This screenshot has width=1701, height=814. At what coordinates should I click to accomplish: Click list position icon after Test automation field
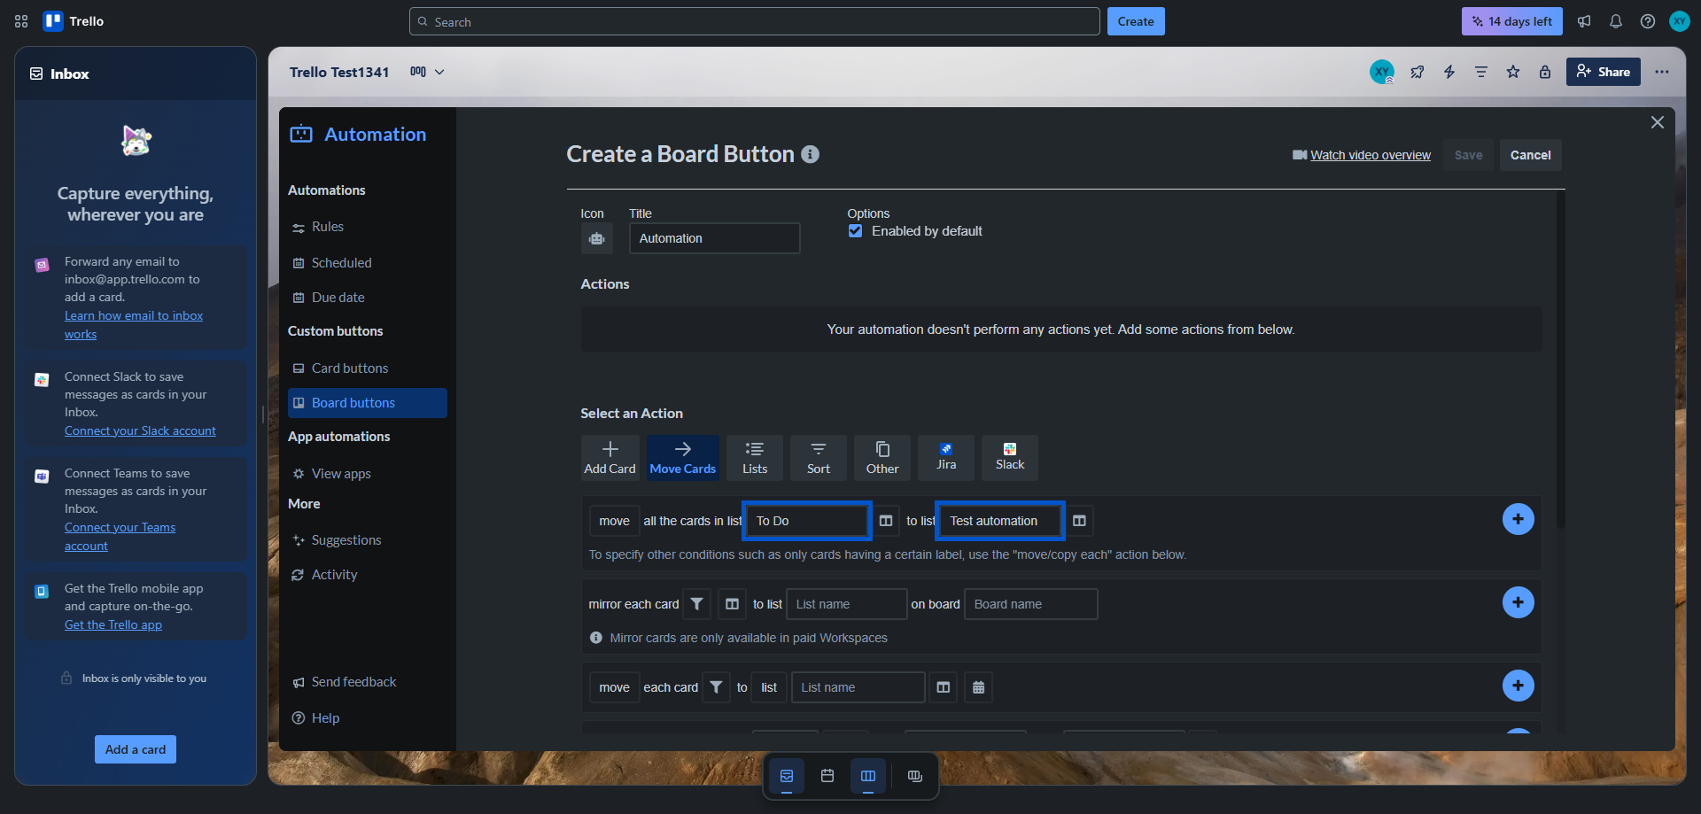[1079, 521]
